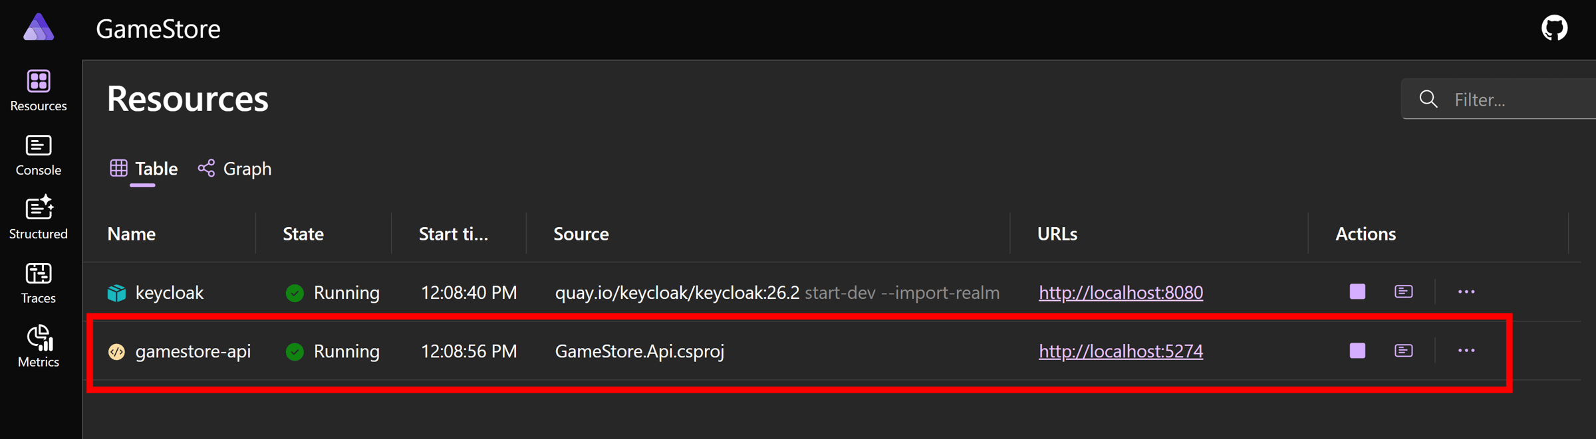Click the Filter search field
Image resolution: width=1596 pixels, height=439 pixels.
click(1499, 99)
